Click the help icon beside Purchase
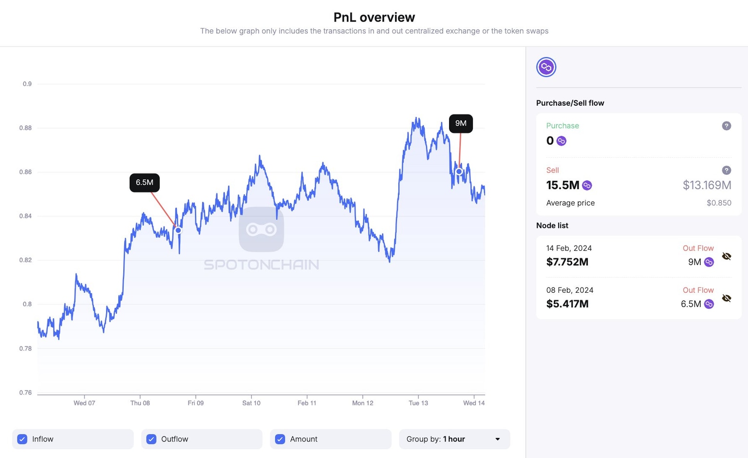 (x=726, y=126)
